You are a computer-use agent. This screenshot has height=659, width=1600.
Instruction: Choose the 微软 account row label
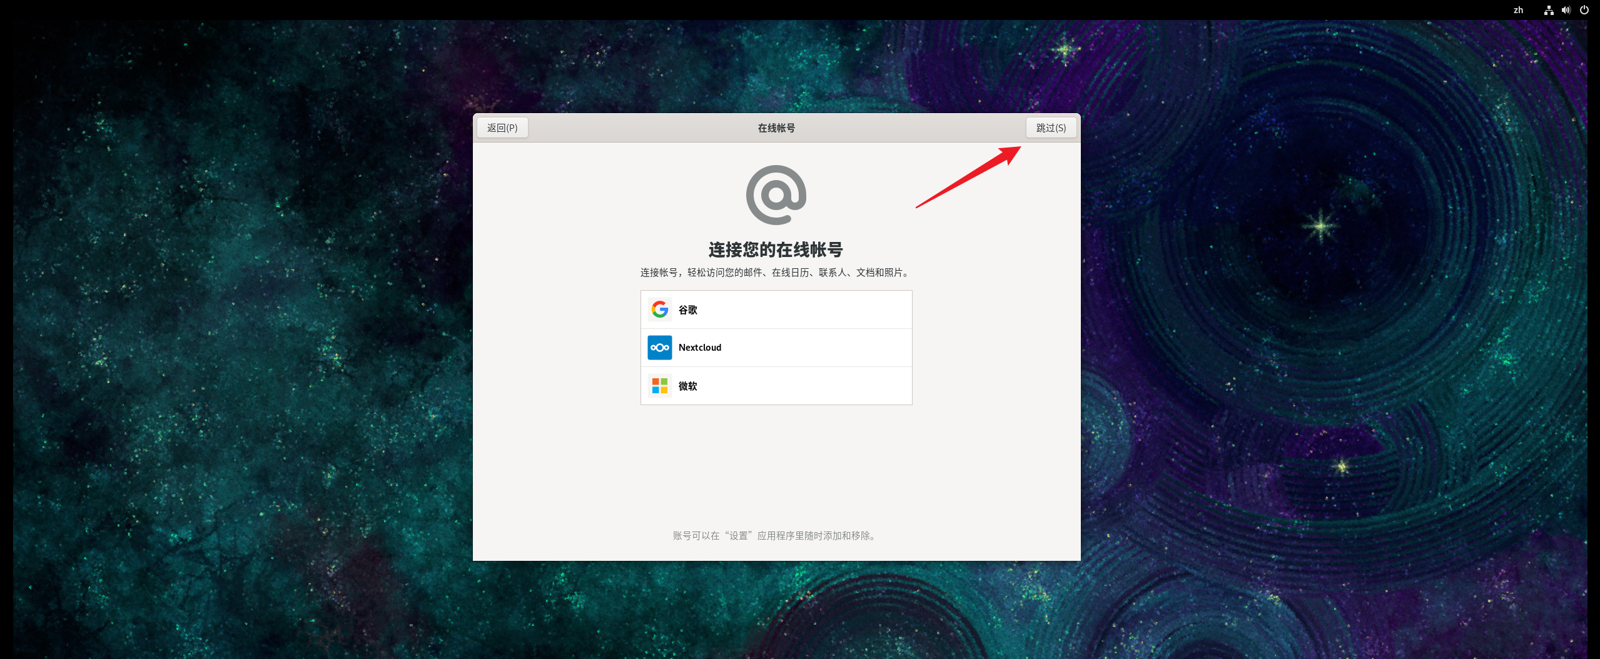687,386
